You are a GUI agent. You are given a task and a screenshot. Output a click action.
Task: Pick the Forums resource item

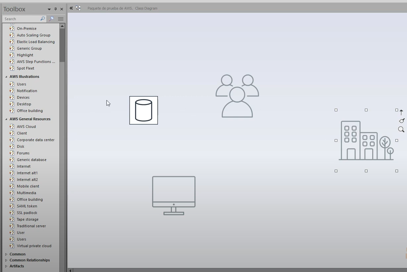pyautogui.click(x=23, y=153)
